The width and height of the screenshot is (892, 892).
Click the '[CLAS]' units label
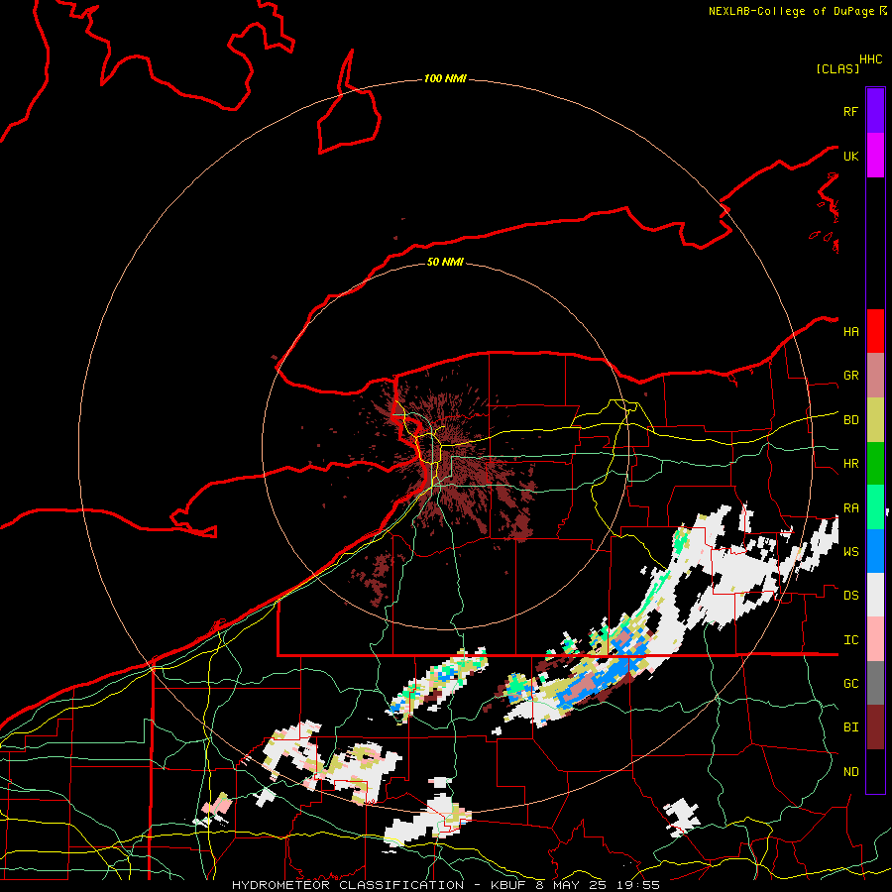pyautogui.click(x=837, y=68)
